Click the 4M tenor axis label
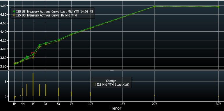Image resolution: width=224 pixels, height=111 pixels. coord(23,104)
